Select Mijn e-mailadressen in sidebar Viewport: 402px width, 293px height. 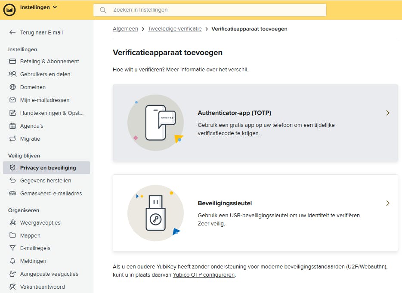click(45, 100)
